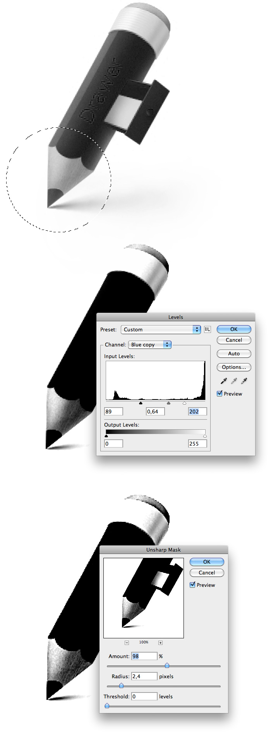Open the Channel dropdown showing Blue copy

coord(149,345)
